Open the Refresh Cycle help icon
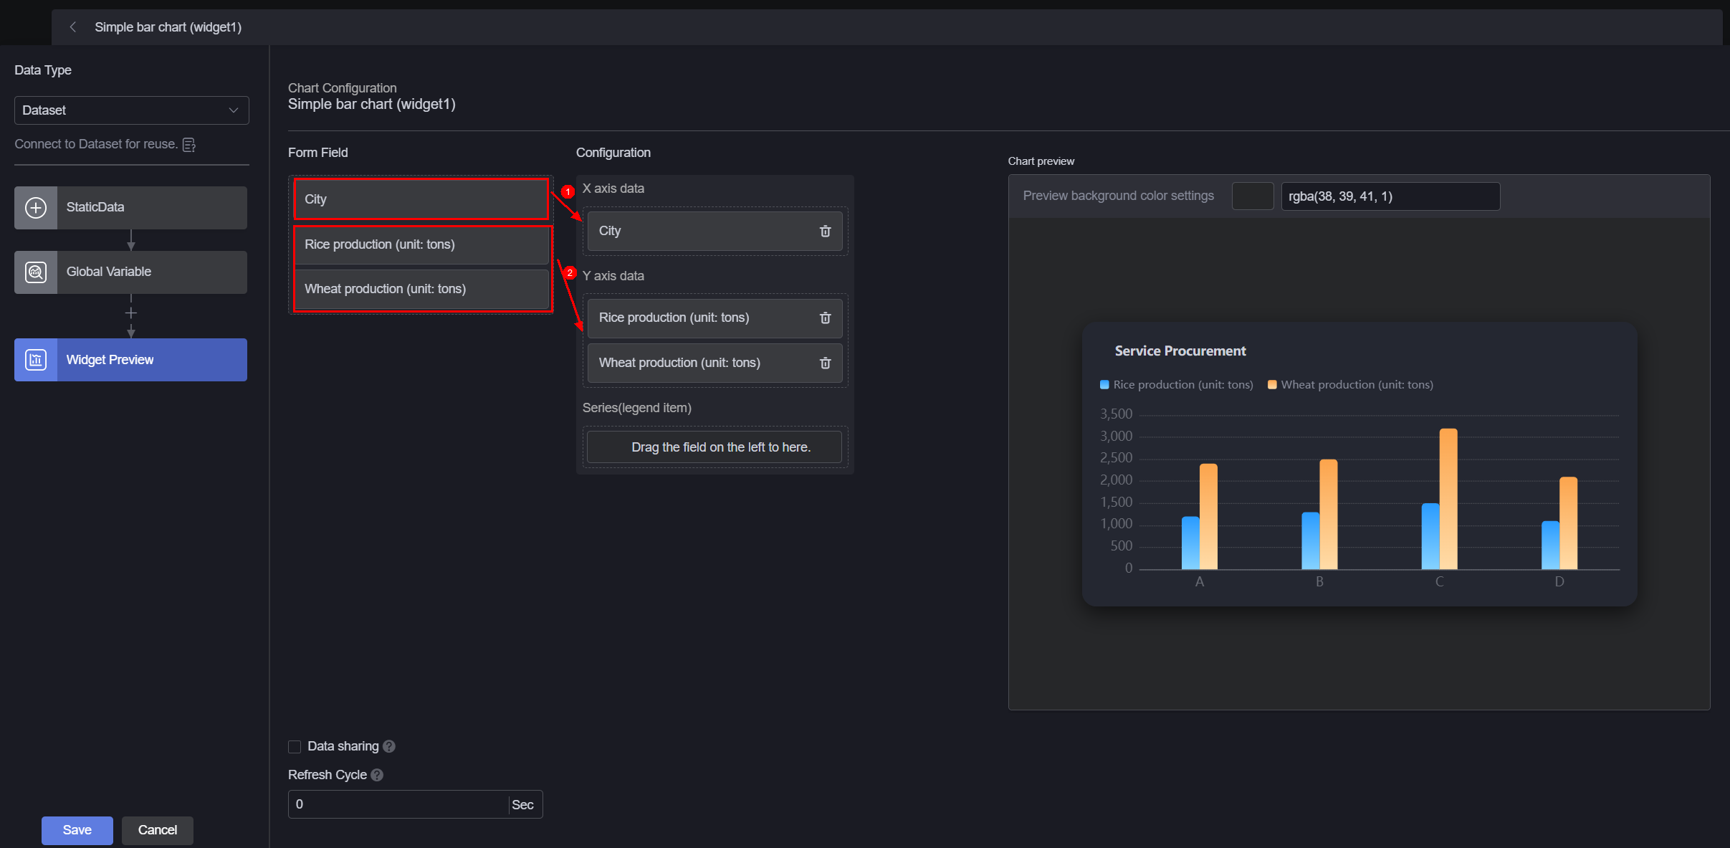Image resolution: width=1730 pixels, height=848 pixels. 377,775
